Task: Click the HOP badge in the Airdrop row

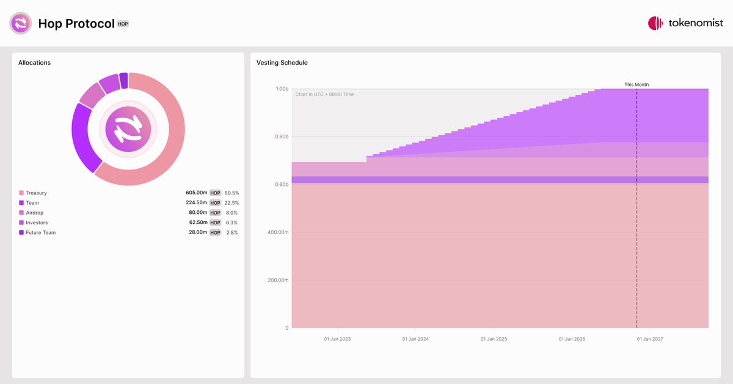Action: tap(215, 212)
